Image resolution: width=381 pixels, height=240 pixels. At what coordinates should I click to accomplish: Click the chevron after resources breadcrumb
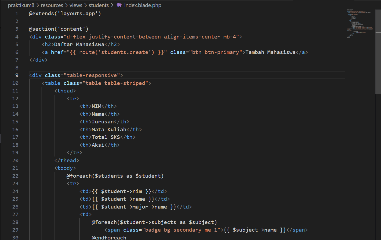click(67, 5)
